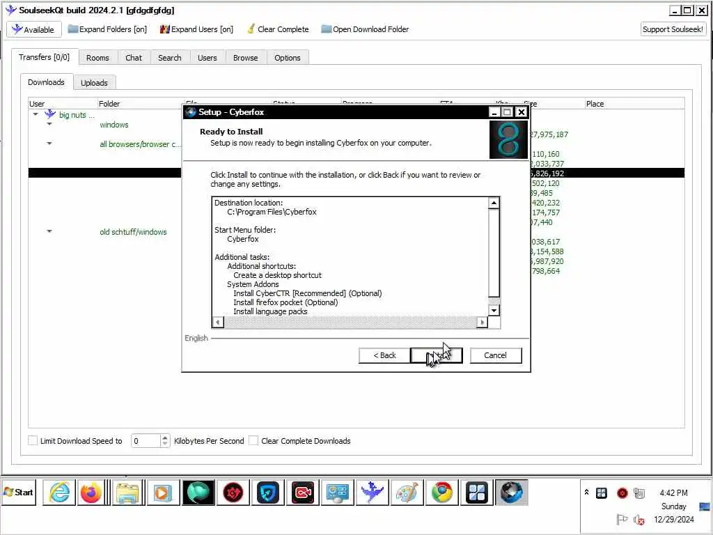Select the old schtuff/windows folder row
713x535 pixels.
coord(133,232)
